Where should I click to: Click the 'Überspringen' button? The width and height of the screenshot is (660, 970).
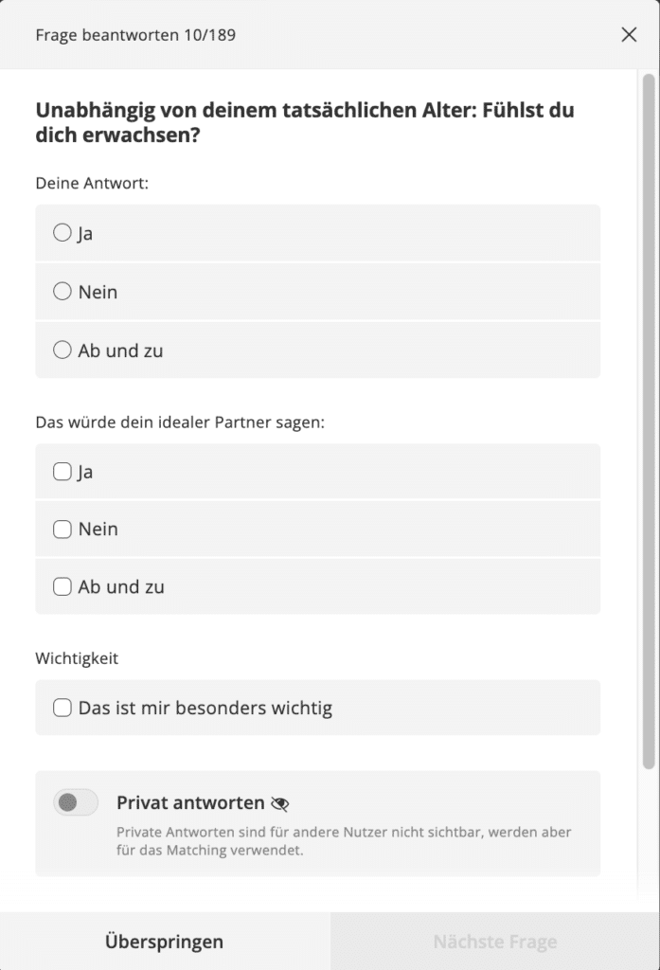[x=165, y=941]
